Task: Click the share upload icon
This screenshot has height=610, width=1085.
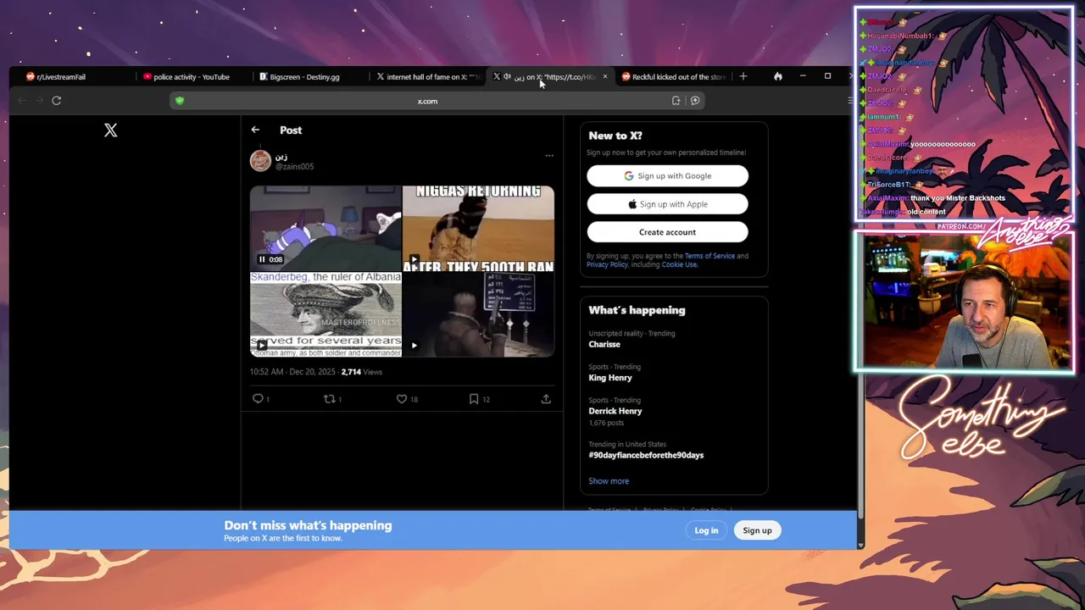Action: pyautogui.click(x=546, y=398)
